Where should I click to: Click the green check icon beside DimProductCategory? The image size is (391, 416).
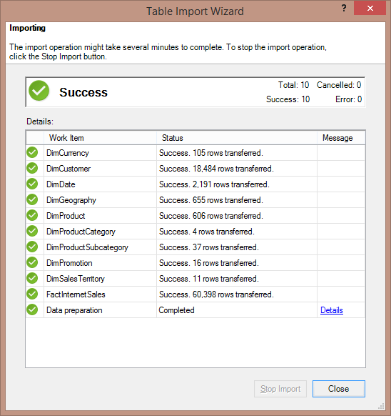pyautogui.click(x=32, y=231)
